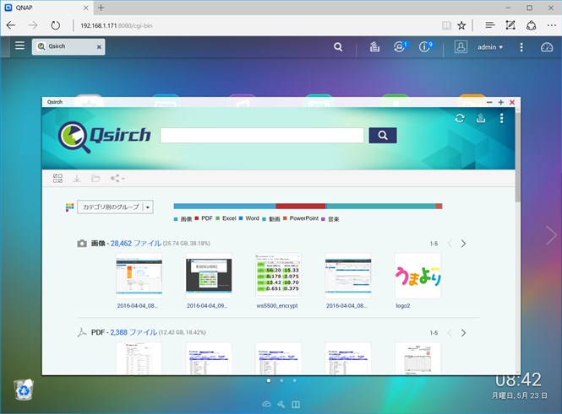
Task: Click the myQNAPcloud icon at desktop bottom
Action: click(266, 405)
